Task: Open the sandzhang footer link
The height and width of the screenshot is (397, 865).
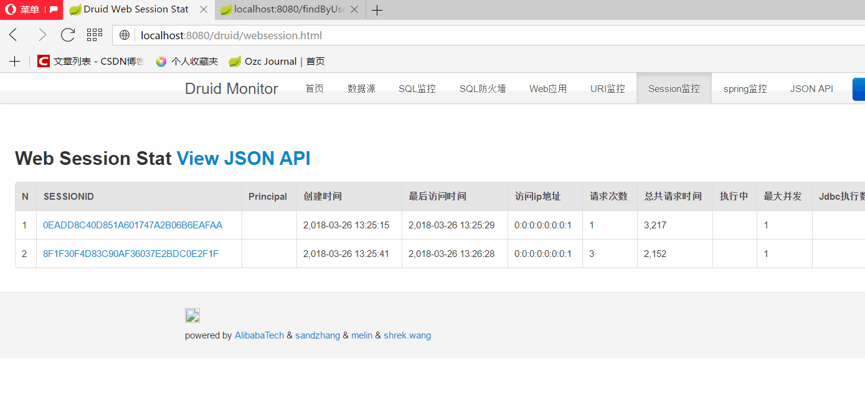Action: [318, 335]
